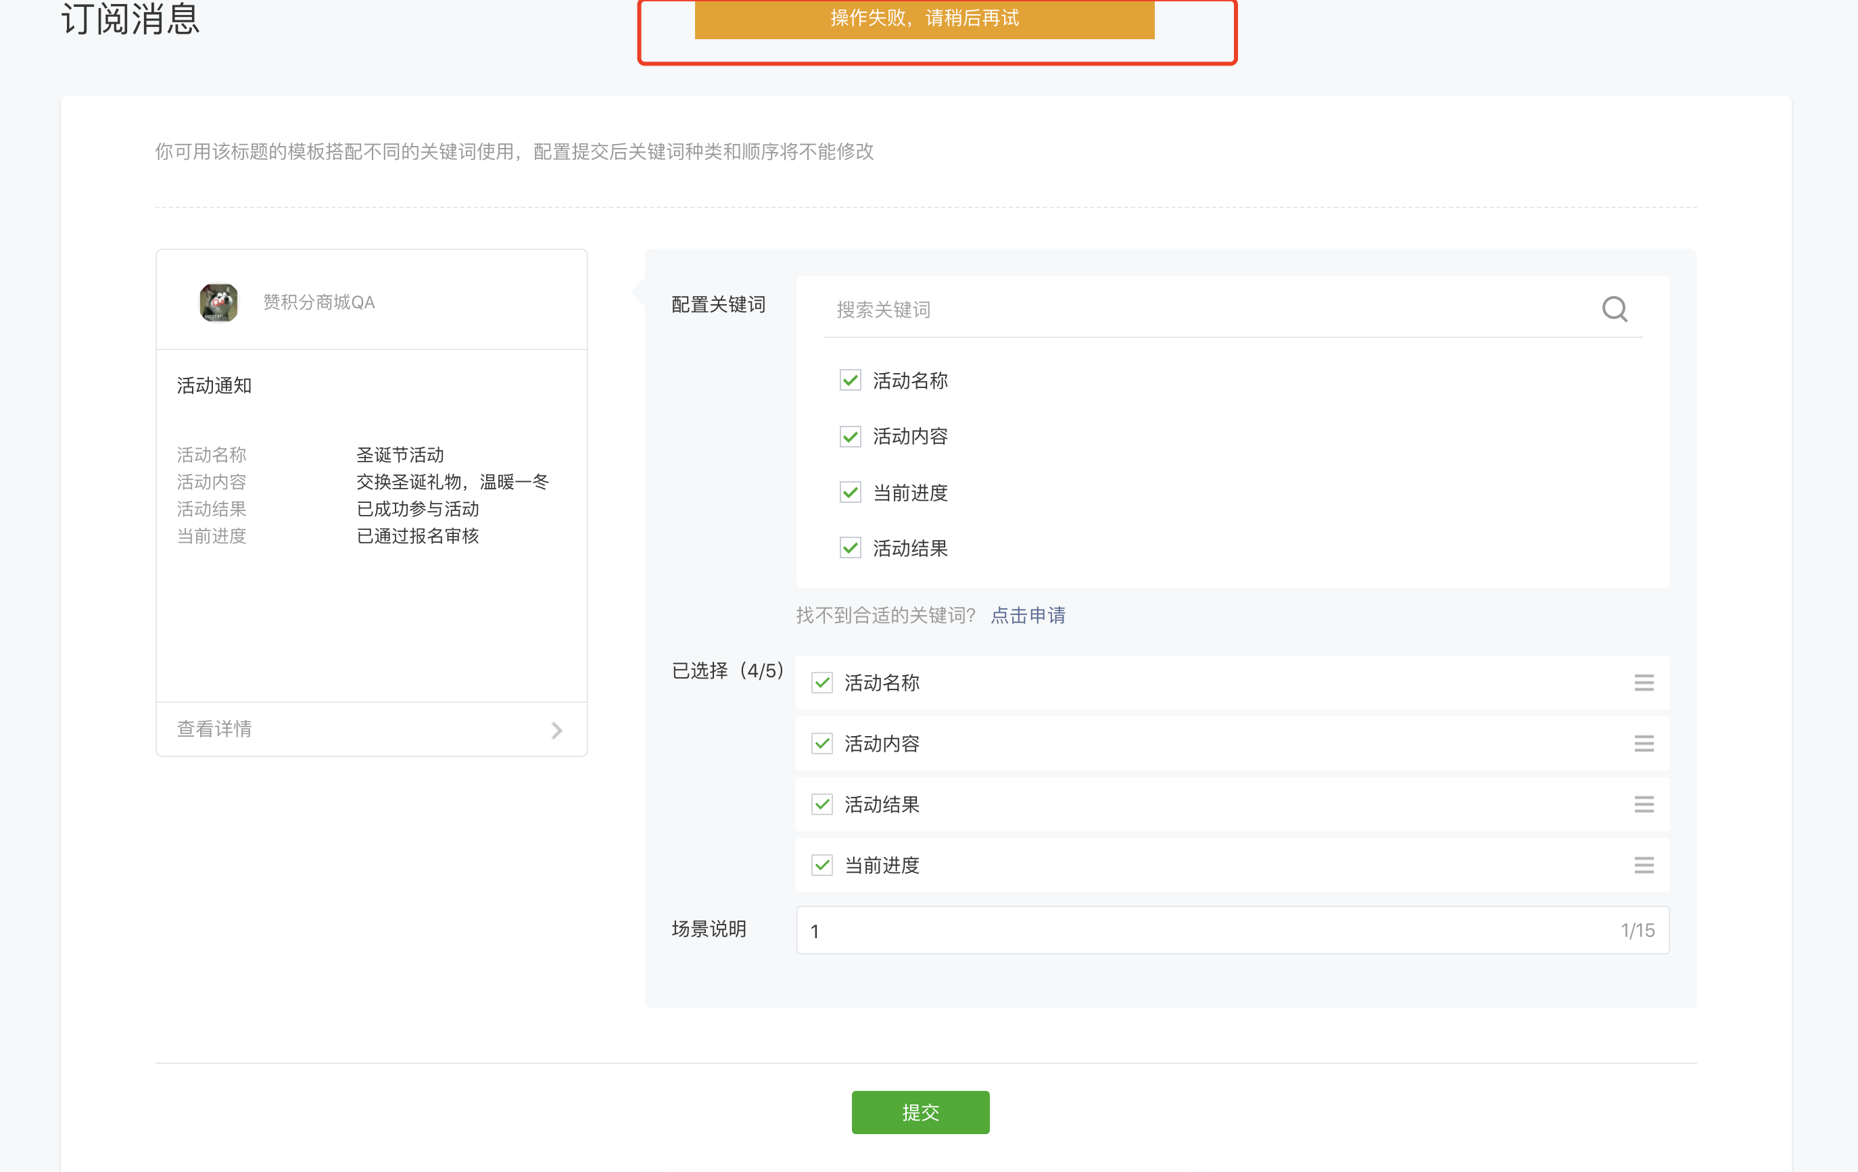
Task: Click the 场景说明 text input
Action: [1204, 931]
